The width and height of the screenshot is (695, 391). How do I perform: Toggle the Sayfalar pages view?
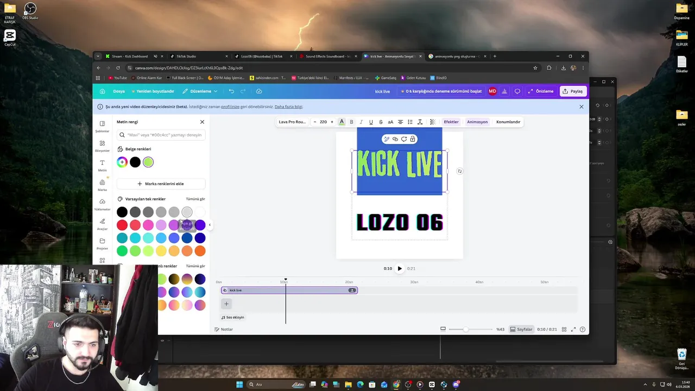[x=521, y=329]
